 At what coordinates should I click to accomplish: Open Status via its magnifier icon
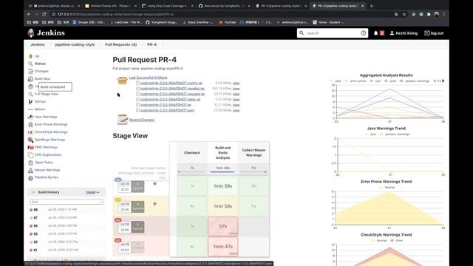(30, 64)
